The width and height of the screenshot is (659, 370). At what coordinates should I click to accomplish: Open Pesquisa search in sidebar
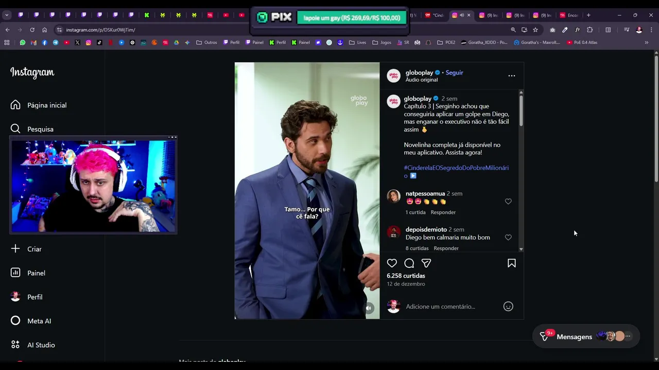[32, 129]
